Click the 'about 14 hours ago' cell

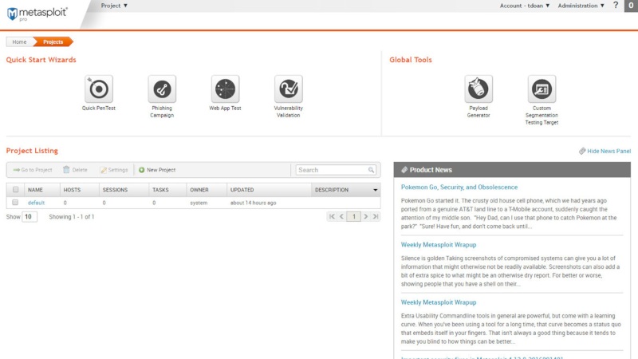coord(253,203)
